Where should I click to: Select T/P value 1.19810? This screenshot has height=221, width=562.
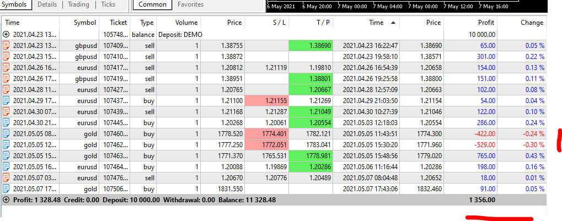pos(321,68)
